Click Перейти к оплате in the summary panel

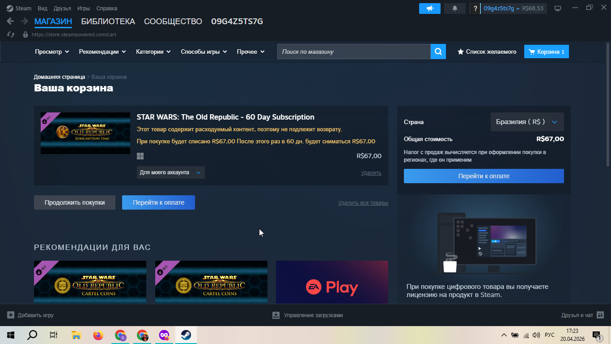click(x=484, y=176)
